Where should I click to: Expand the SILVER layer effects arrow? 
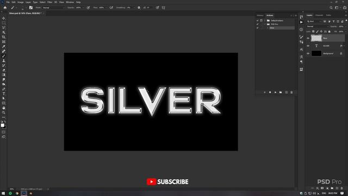(344, 46)
